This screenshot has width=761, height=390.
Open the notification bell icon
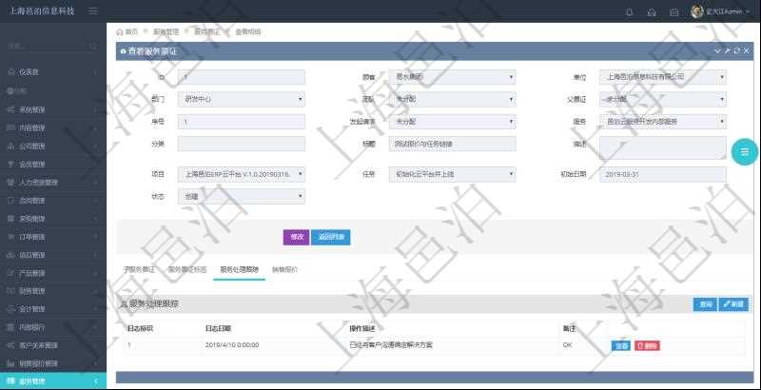coord(629,11)
